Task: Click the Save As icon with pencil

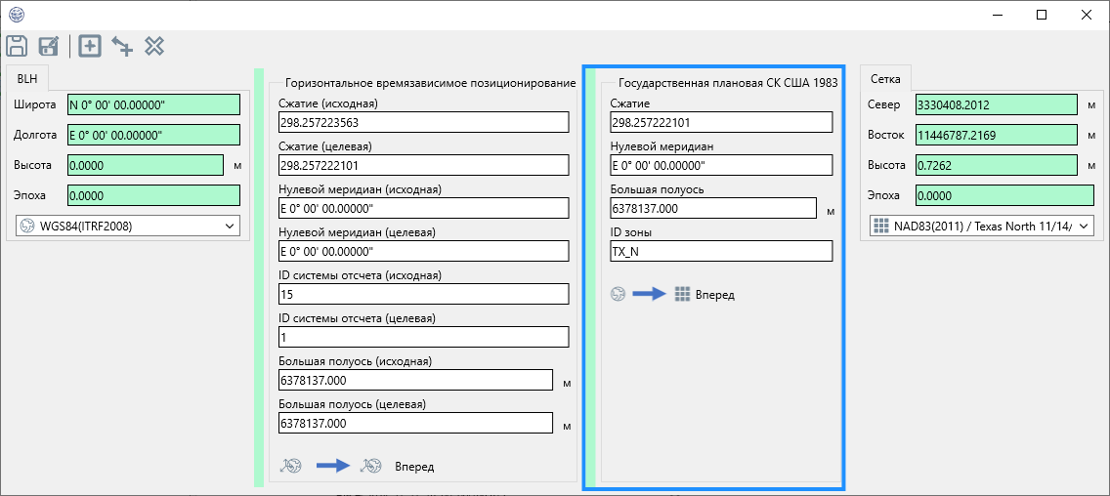Action: coord(48,46)
